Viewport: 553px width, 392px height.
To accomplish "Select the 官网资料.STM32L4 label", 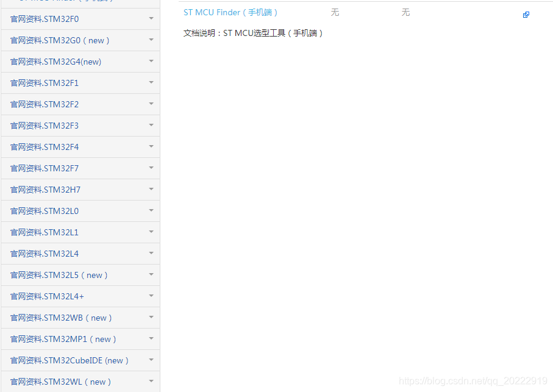I will coord(45,254).
